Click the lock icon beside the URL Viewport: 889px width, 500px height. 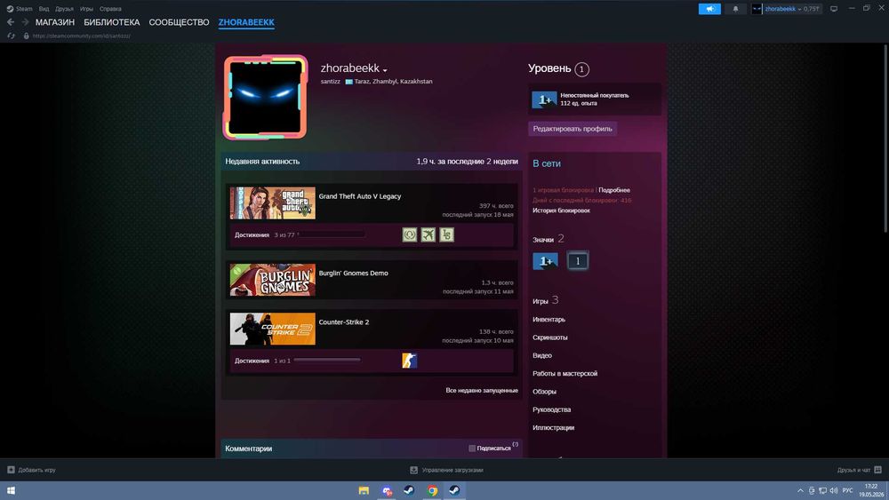26,36
